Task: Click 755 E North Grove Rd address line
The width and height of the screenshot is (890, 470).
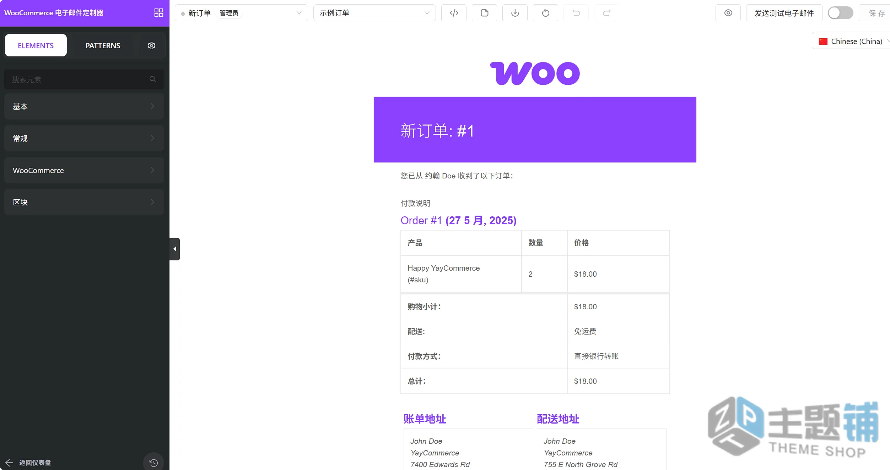Action: coord(581,464)
